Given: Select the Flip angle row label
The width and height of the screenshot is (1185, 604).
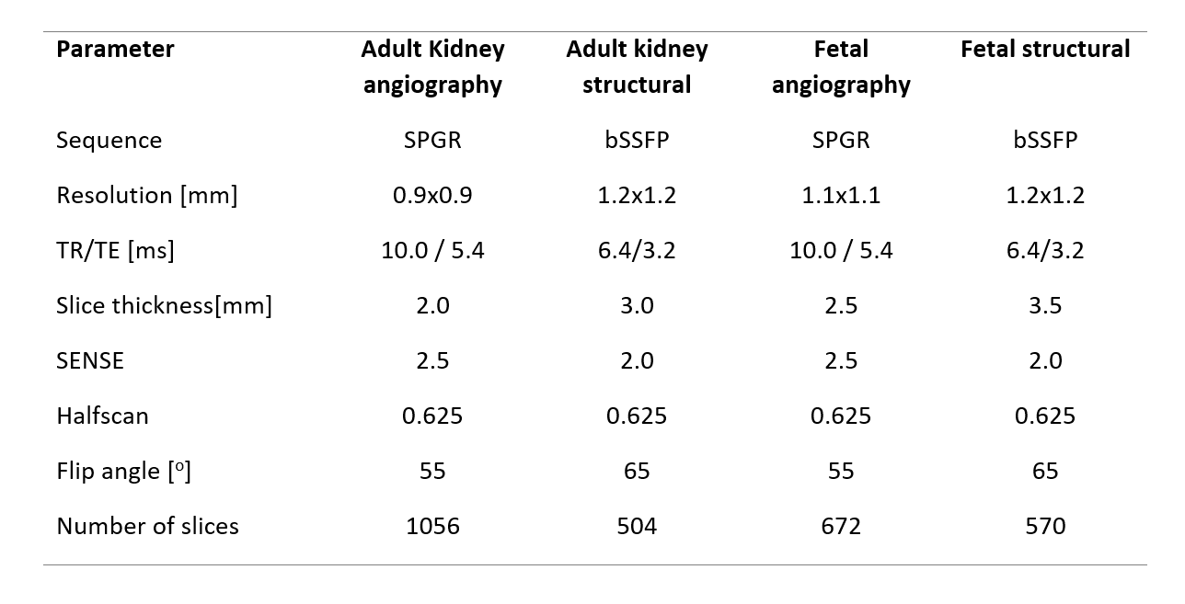Looking at the screenshot, I should click(123, 472).
